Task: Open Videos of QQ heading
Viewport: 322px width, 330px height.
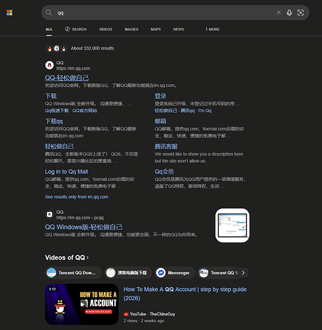Action: (x=67, y=257)
